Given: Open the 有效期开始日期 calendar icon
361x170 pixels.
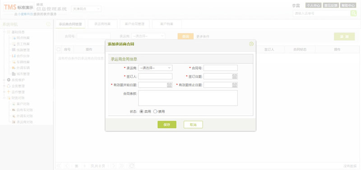Looking at the screenshot, I should 169,85.
